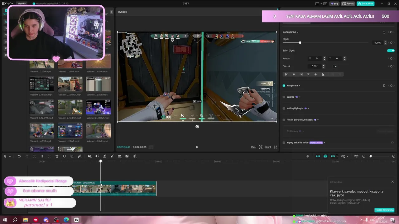The image size is (399, 224).
Task: Click the zoom-out magnifier on timeline
Action: [364, 156]
